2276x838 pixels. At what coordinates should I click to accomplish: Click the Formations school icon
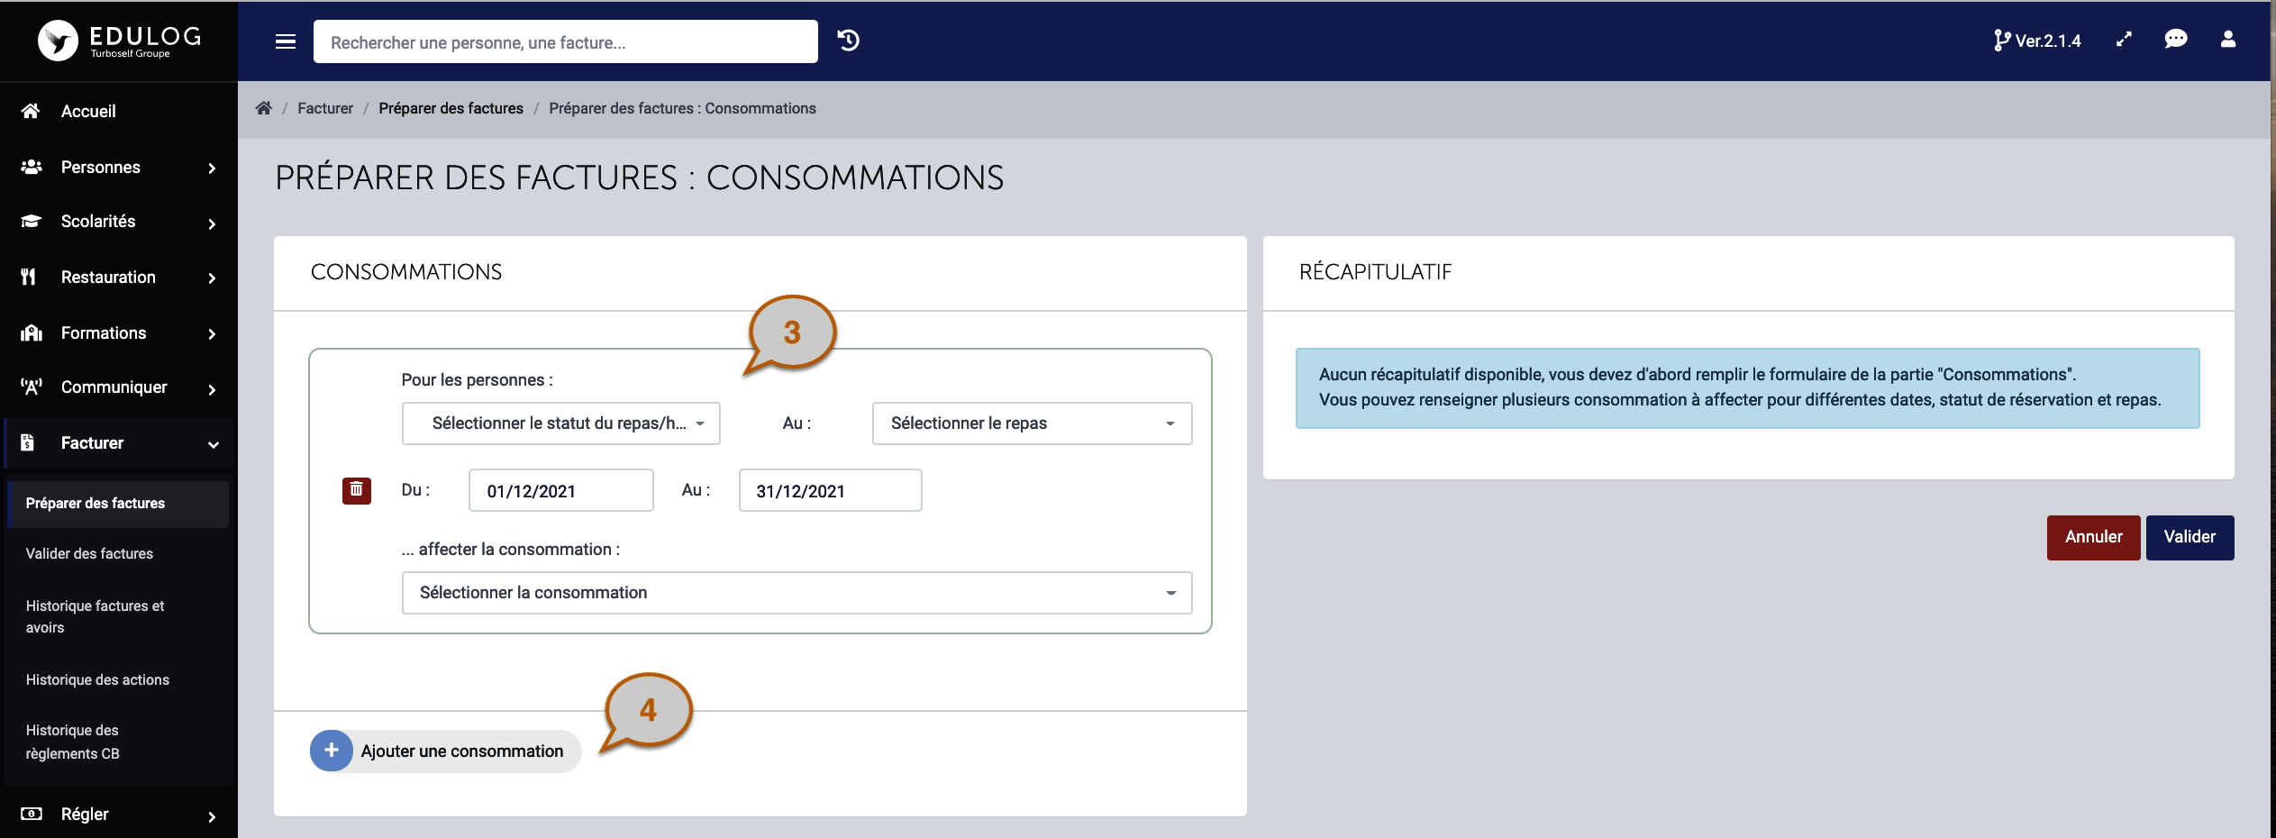pos(31,332)
